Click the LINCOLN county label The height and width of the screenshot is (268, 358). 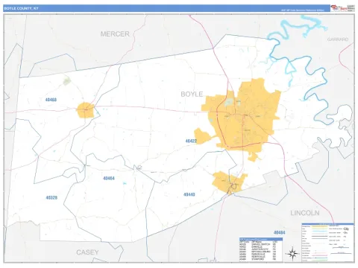305,213
